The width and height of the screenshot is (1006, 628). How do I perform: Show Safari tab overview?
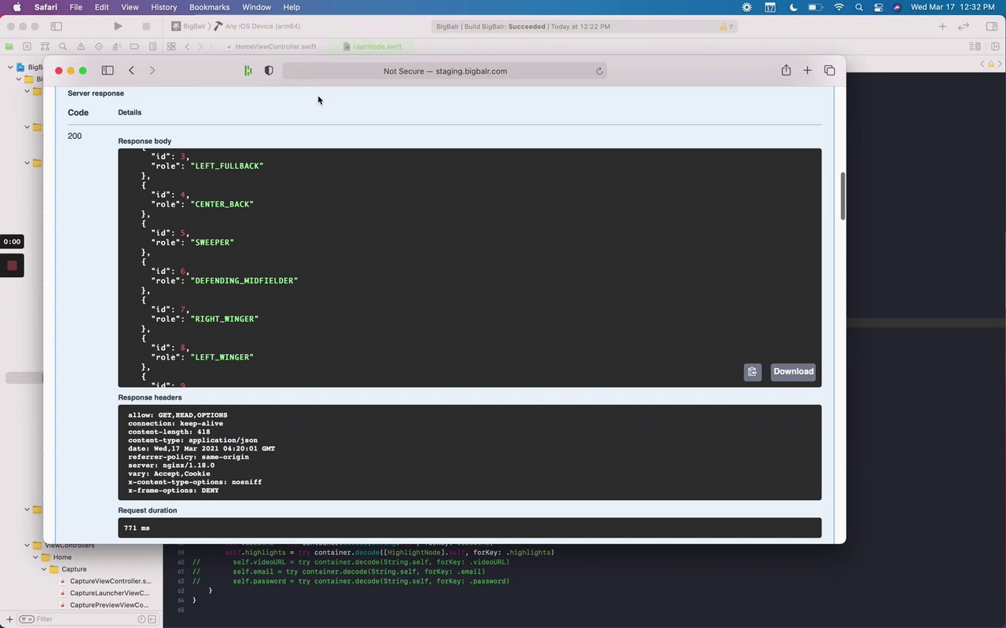click(829, 71)
